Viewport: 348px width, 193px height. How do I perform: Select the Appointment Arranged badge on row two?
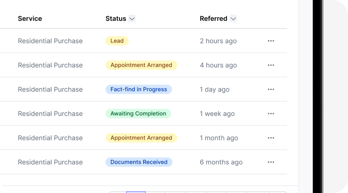pos(141,65)
